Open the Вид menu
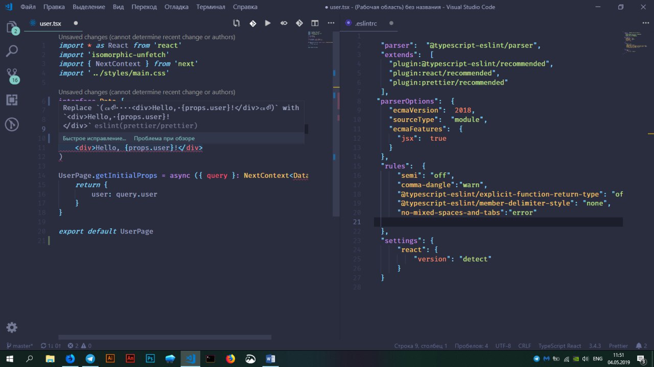Screen dimensions: 654x367 click(x=118, y=7)
